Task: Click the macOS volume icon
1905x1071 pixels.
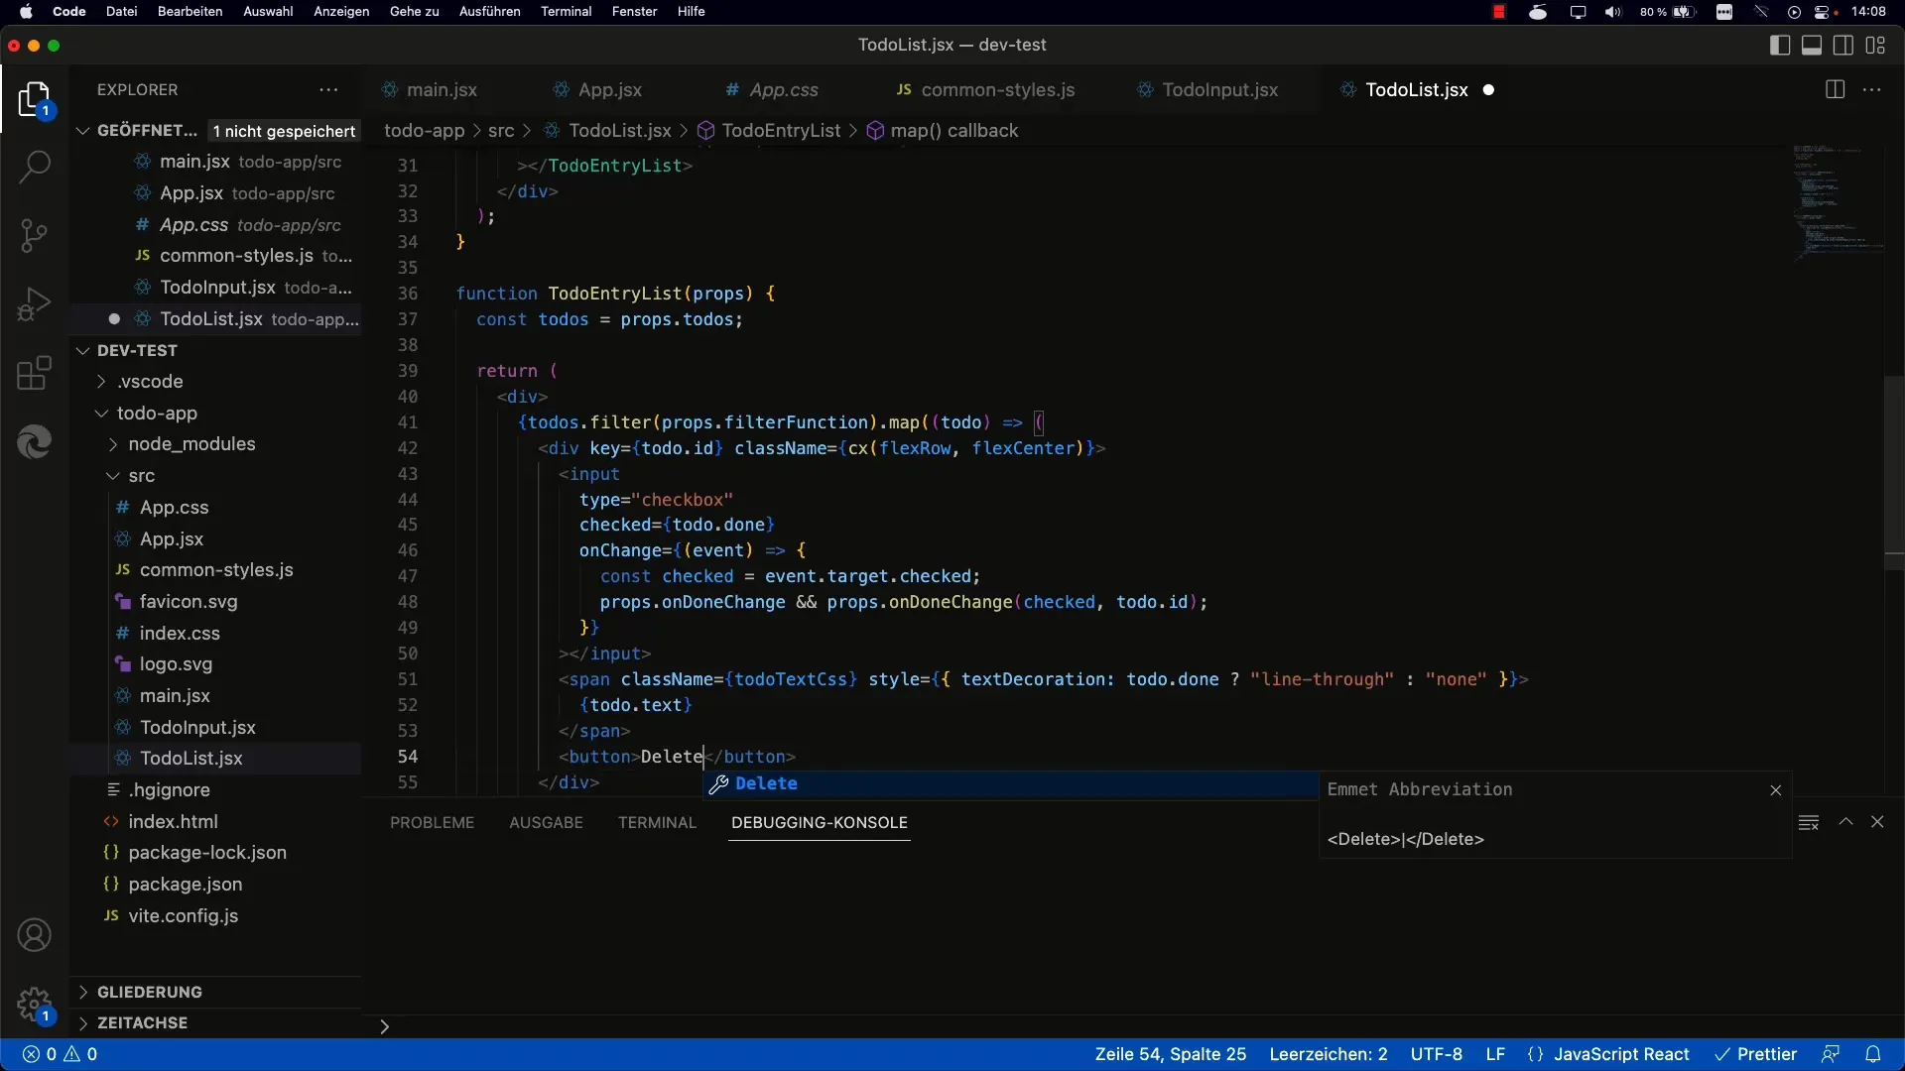Action: point(1613,12)
